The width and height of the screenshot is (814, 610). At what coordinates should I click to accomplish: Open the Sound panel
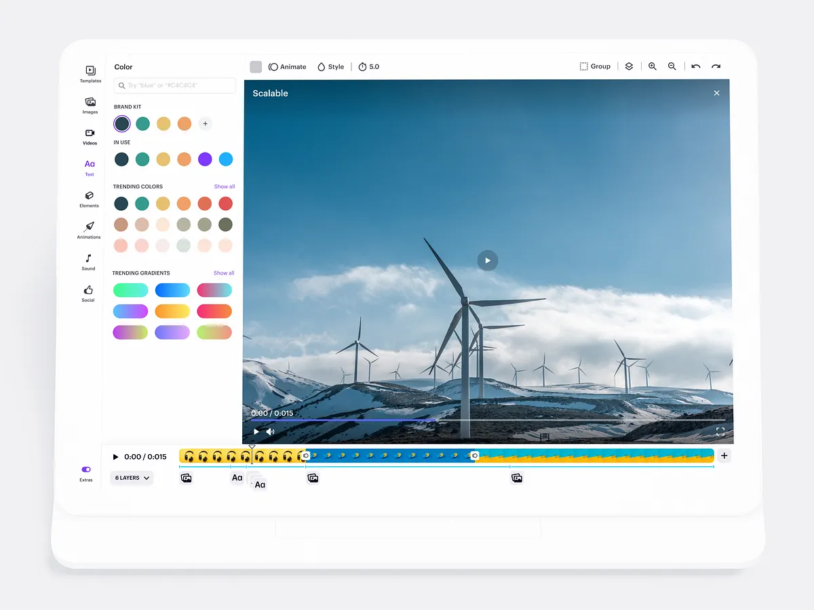click(88, 262)
